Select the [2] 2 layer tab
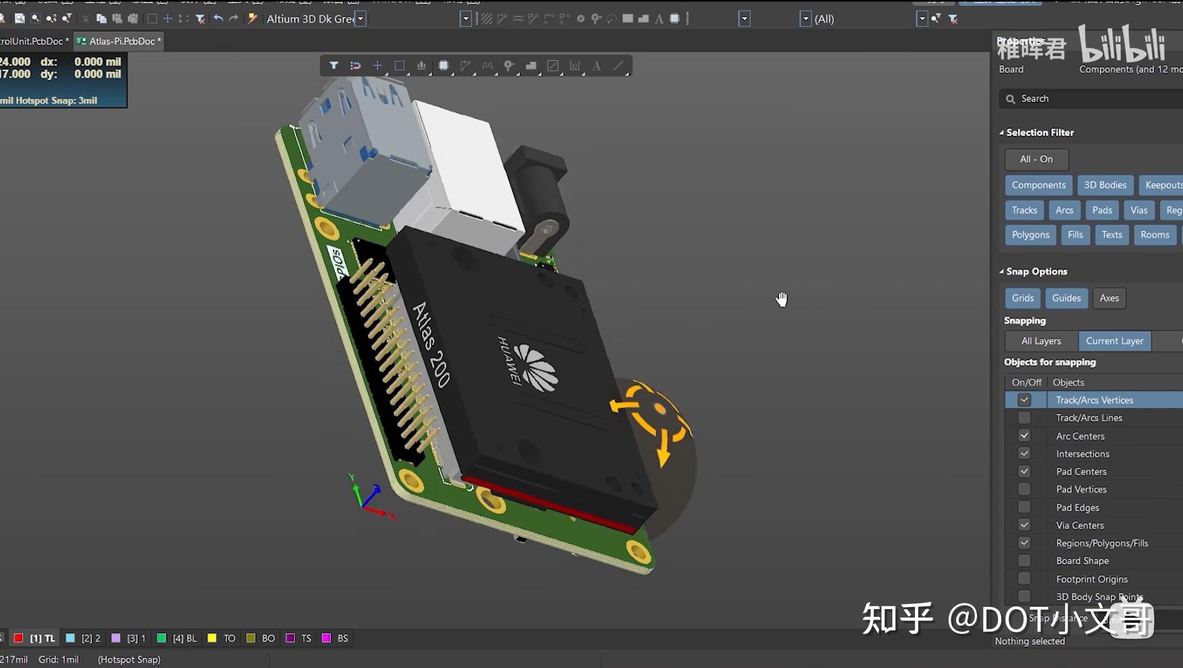1183x668 pixels. tap(83, 638)
